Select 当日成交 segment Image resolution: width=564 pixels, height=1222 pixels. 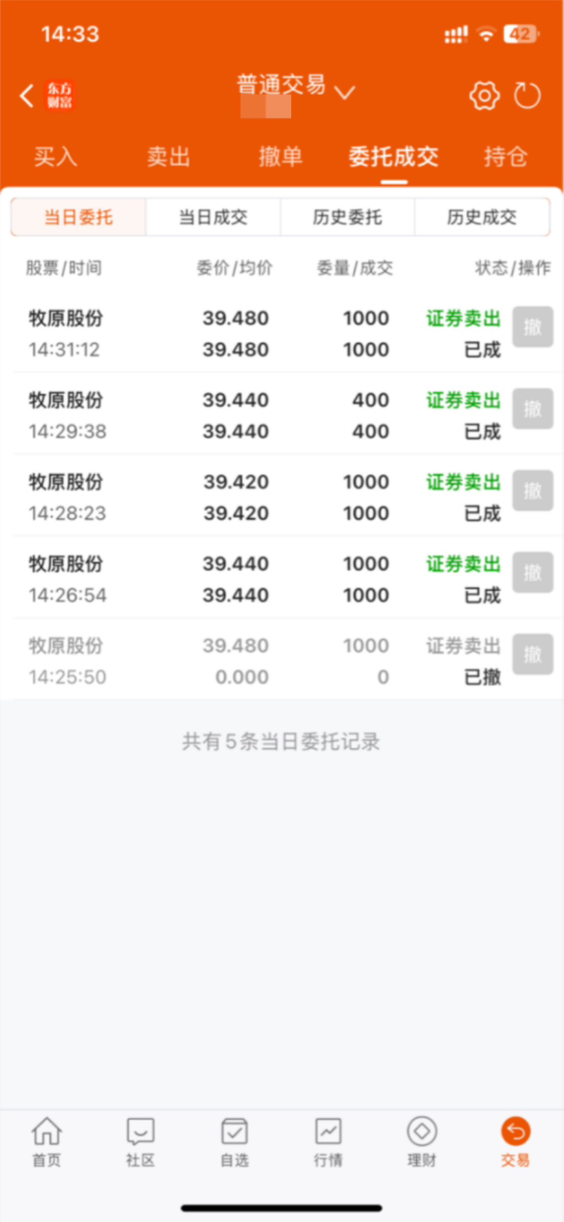(x=213, y=217)
